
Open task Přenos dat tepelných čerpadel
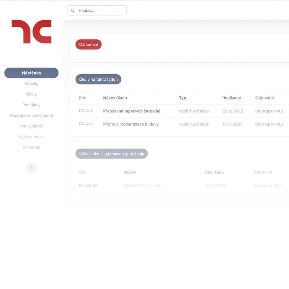point(132,111)
